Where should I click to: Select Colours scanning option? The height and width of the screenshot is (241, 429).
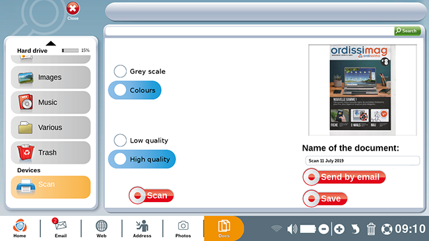[x=135, y=90]
